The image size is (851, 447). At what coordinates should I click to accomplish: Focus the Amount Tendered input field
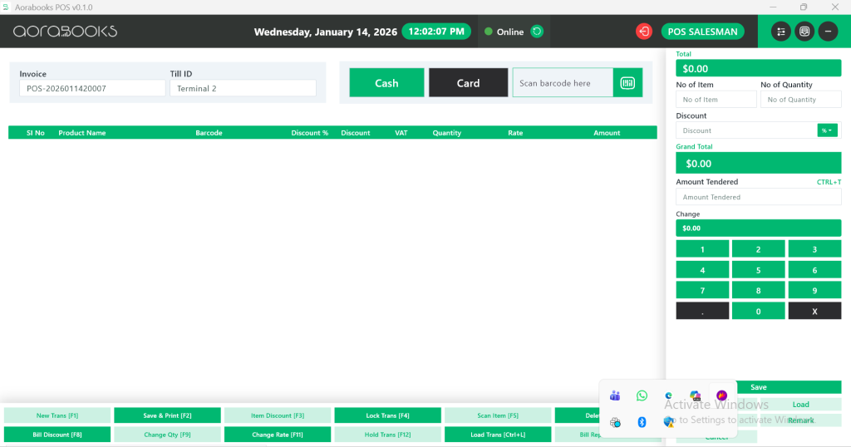coord(758,197)
